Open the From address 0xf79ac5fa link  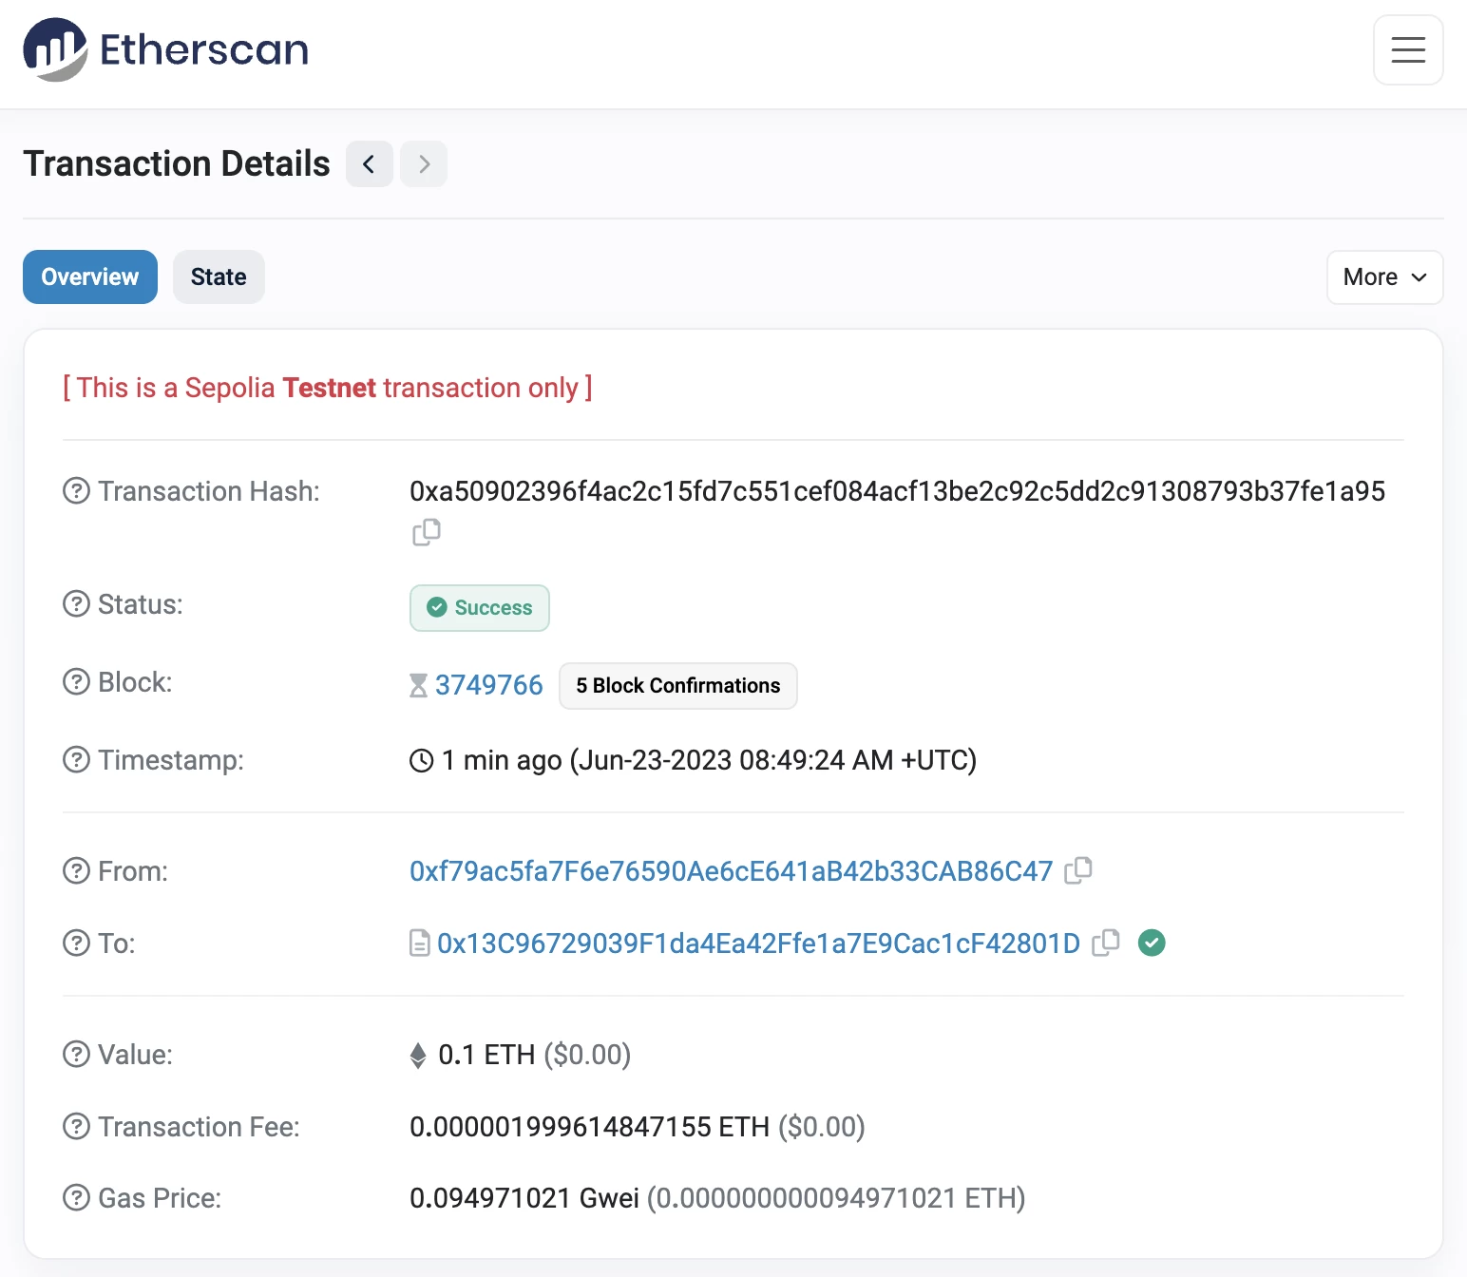[x=732, y=871]
